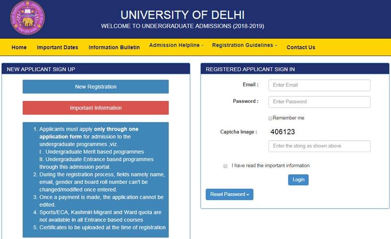Open the Reset Password dropdown
The width and height of the screenshot is (391, 239).
click(230, 194)
